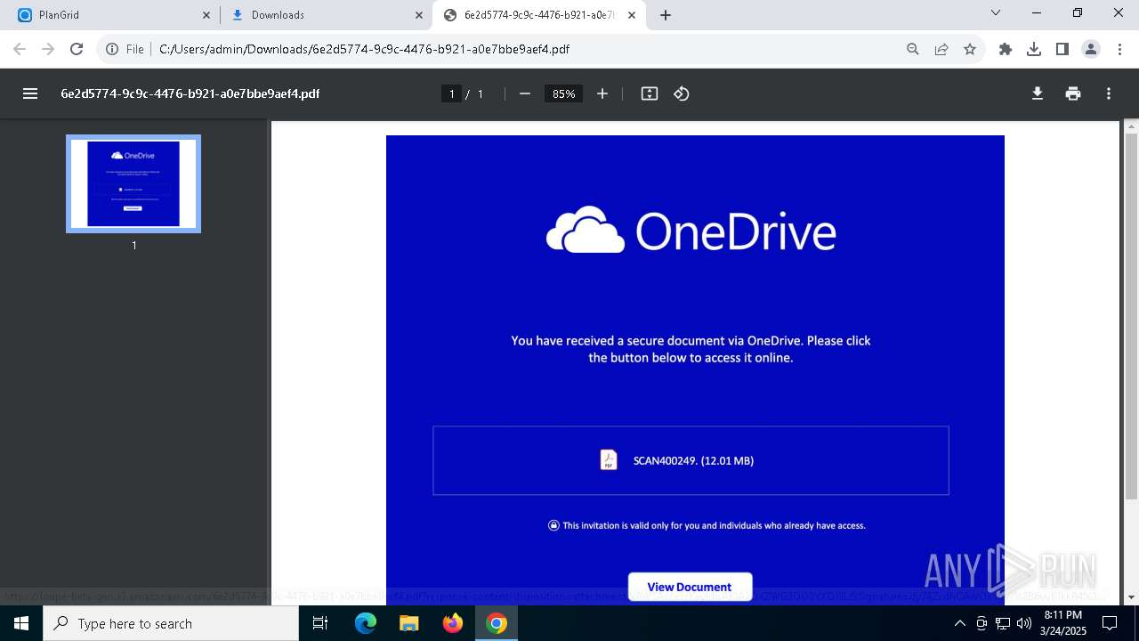The width and height of the screenshot is (1139, 641).
Task: Go back in browser history
Action: (20, 49)
